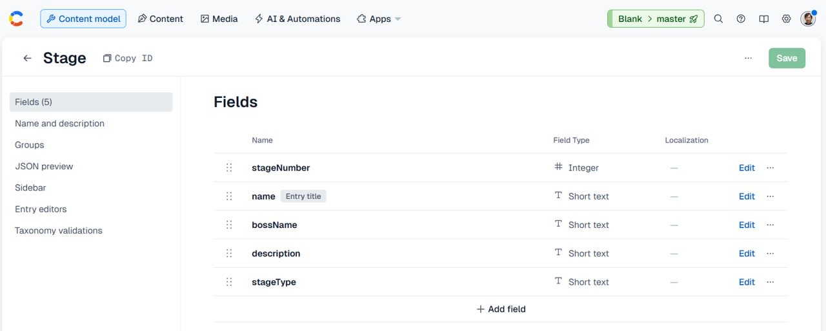Open more actions for stageType field
This screenshot has height=331, width=826.
point(770,282)
